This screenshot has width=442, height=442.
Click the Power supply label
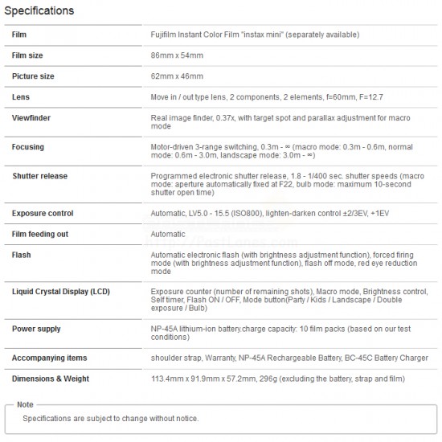36,329
